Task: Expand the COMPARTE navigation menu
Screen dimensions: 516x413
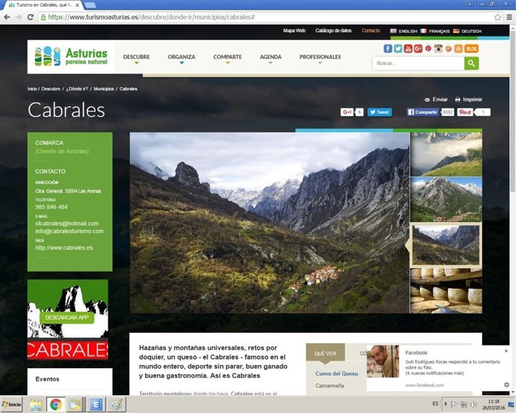Action: (227, 58)
